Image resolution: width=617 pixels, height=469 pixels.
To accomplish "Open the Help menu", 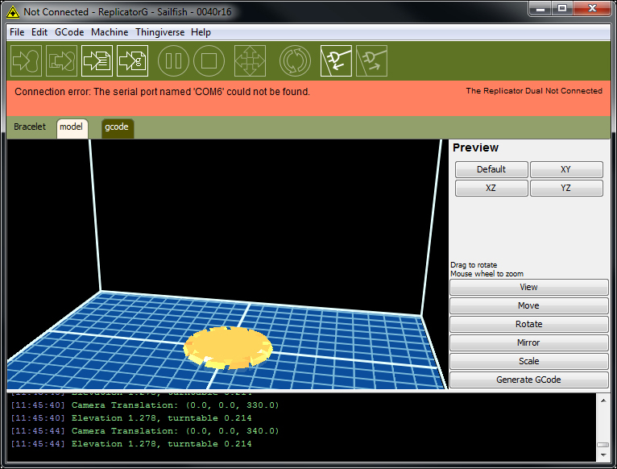I will (201, 32).
